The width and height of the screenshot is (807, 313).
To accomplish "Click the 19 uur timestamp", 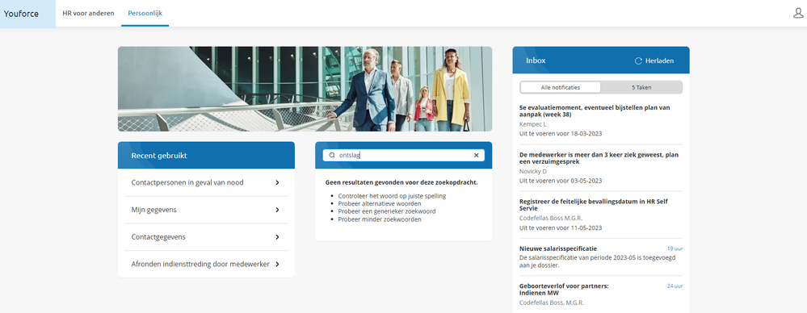I will pyautogui.click(x=675, y=248).
